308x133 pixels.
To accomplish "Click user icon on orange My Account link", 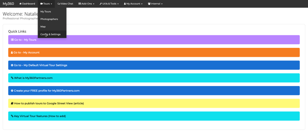I will [12, 52].
